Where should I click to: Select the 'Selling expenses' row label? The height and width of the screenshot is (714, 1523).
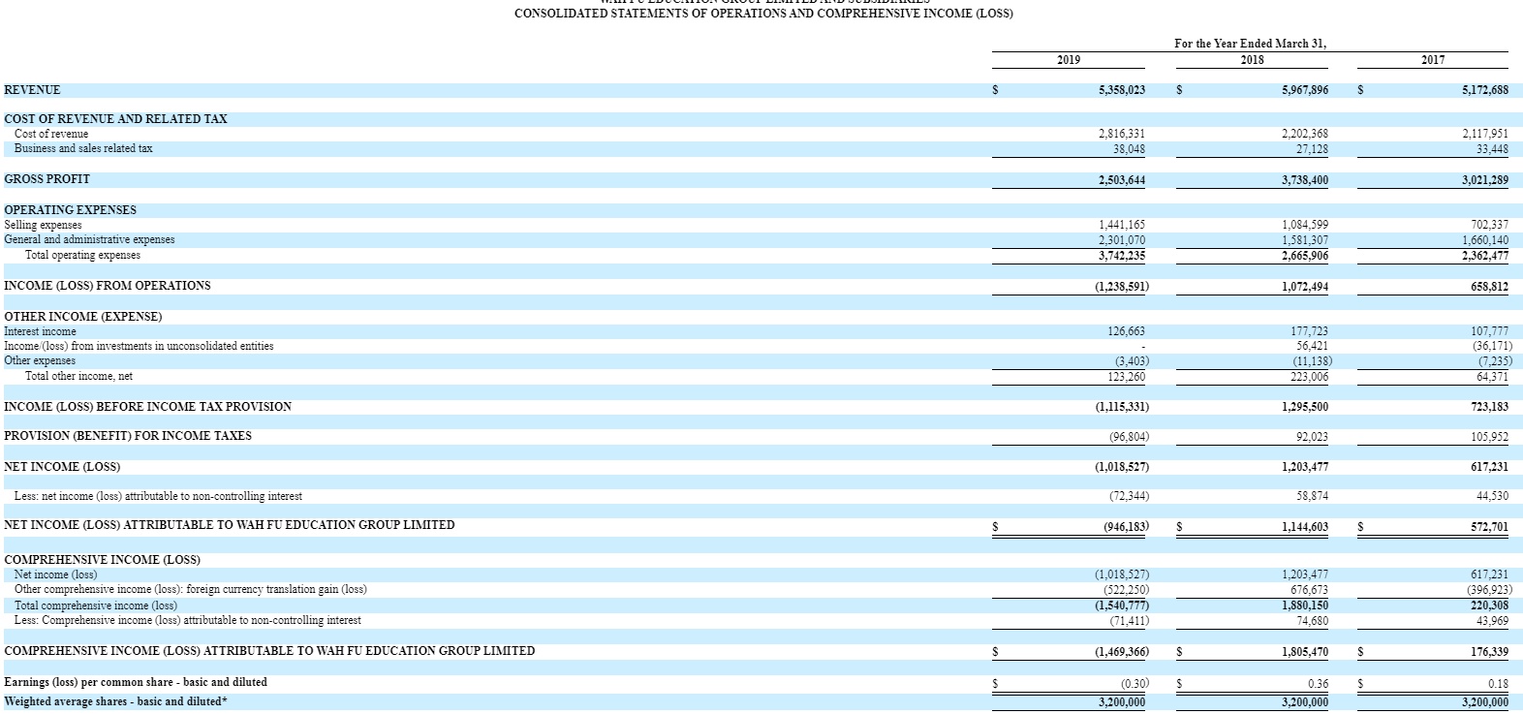click(43, 225)
